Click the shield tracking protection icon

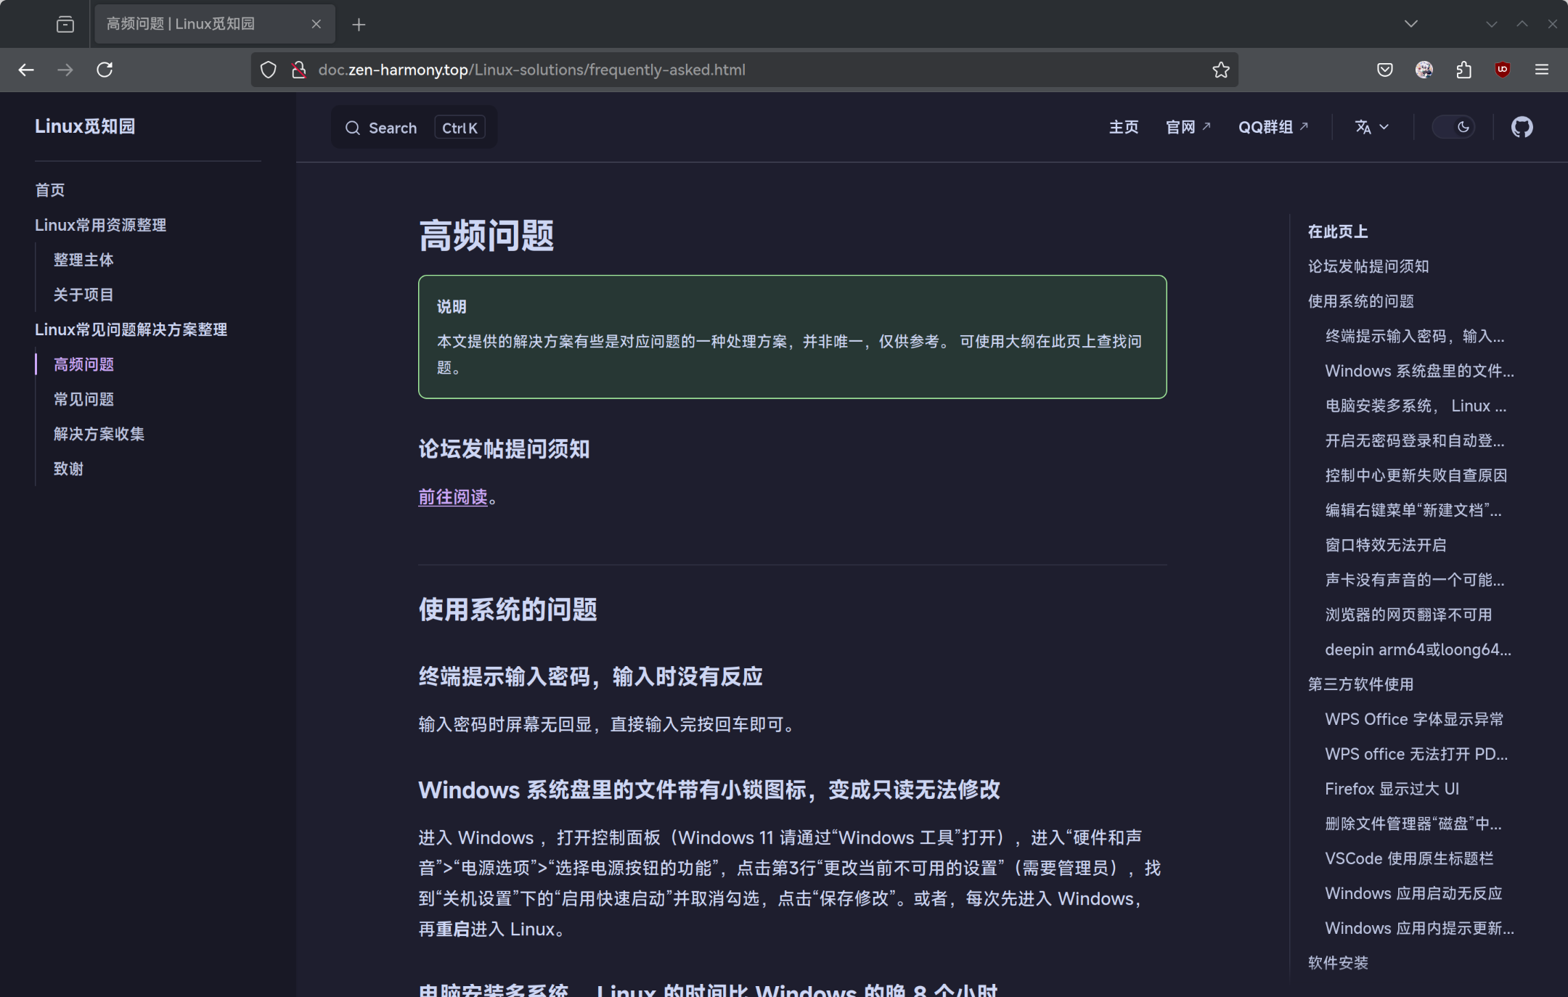click(x=269, y=69)
